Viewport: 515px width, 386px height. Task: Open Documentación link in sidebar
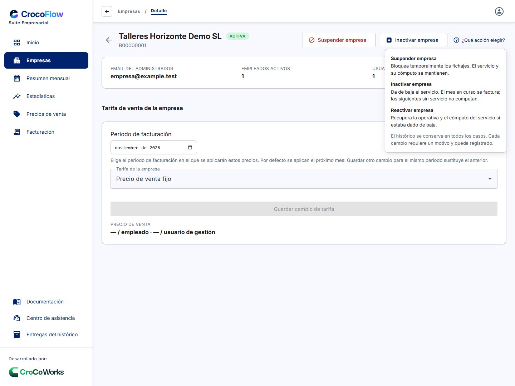pos(46,302)
